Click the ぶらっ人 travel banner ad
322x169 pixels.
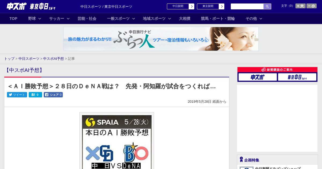click(161, 39)
